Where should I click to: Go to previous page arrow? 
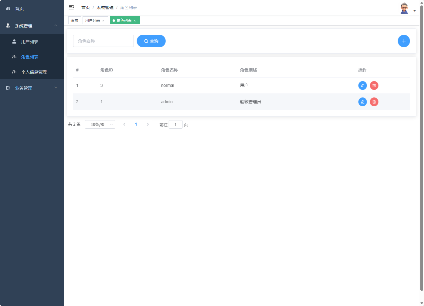click(124, 124)
